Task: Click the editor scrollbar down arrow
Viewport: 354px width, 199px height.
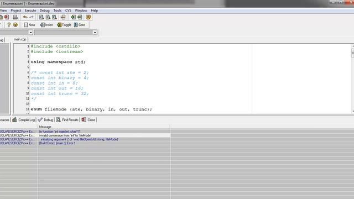Action: tap(353, 111)
